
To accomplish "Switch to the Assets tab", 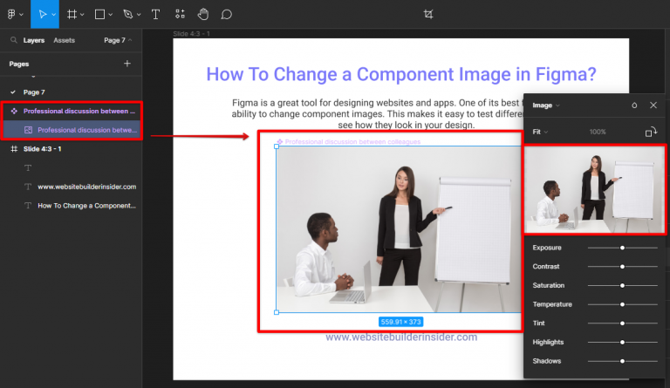I will 64,40.
